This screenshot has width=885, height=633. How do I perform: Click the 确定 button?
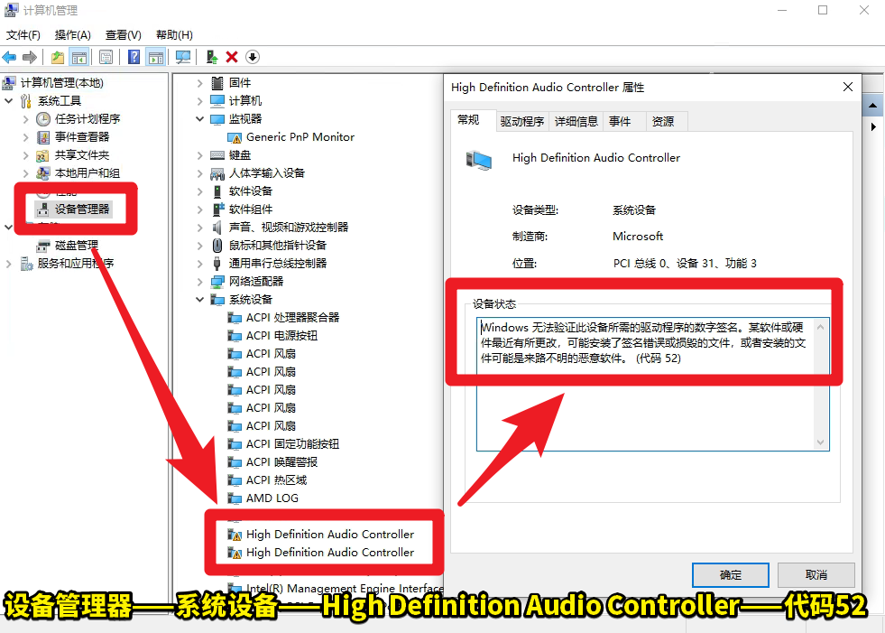click(731, 575)
